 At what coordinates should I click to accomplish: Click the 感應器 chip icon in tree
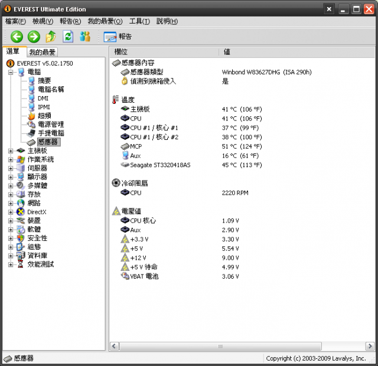(31, 142)
